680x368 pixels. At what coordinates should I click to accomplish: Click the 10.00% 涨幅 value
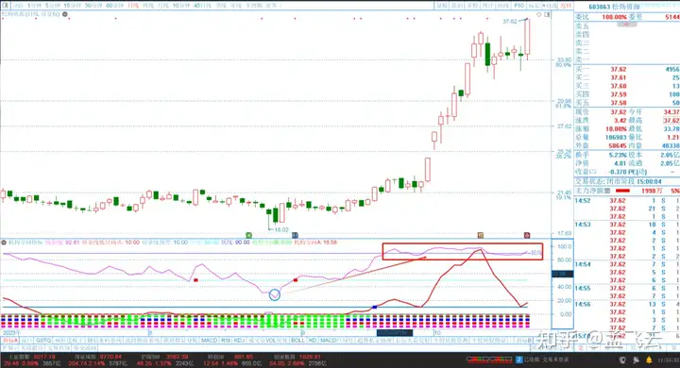pos(616,128)
